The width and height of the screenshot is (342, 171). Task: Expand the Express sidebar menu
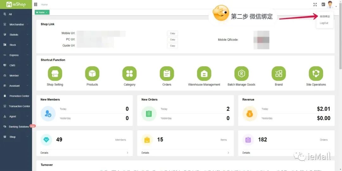pyautogui.click(x=16, y=55)
